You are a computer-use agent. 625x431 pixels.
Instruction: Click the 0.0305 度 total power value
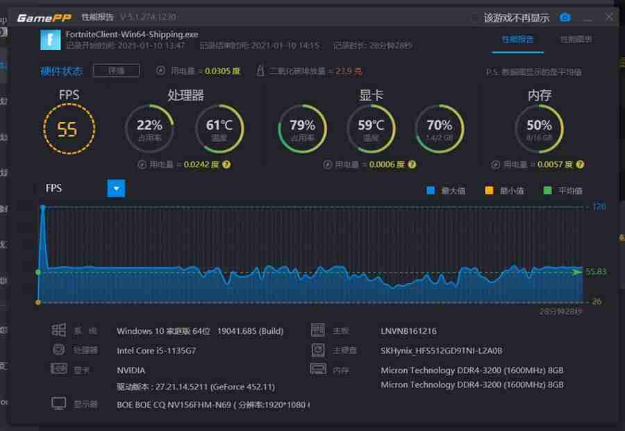point(222,71)
